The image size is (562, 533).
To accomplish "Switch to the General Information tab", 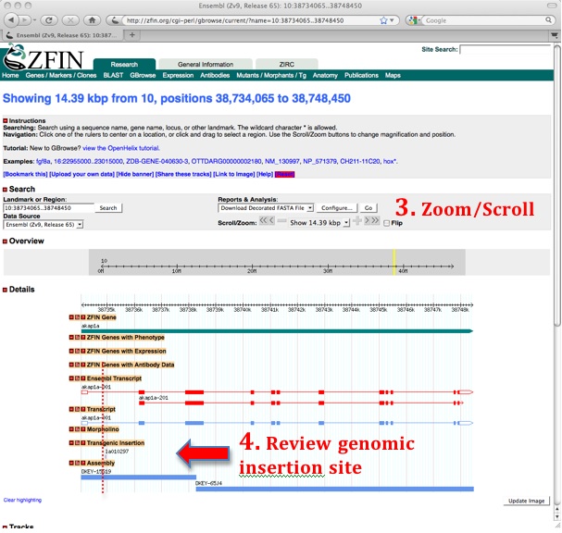I will pos(206,64).
